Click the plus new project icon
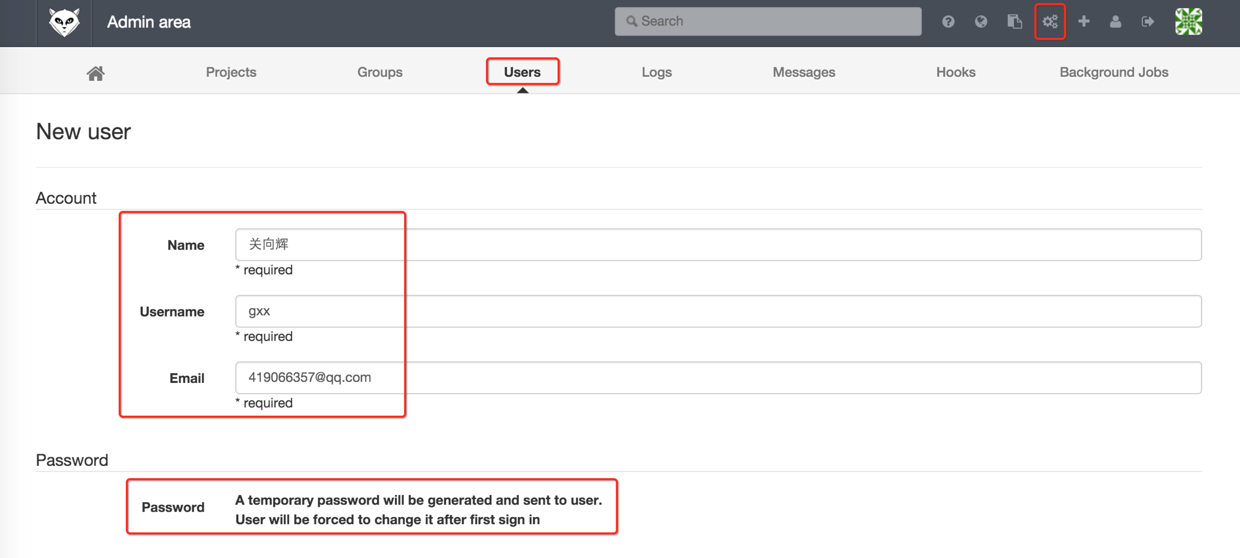Screen dimensions: 1240x558 tap(1083, 21)
